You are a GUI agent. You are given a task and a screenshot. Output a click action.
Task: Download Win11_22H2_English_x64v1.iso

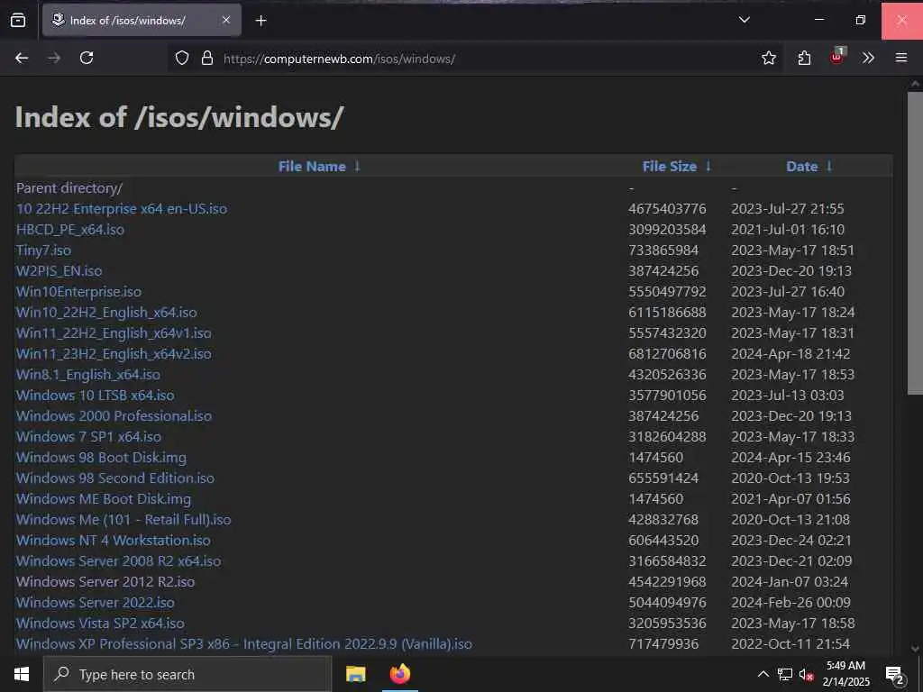pos(114,333)
